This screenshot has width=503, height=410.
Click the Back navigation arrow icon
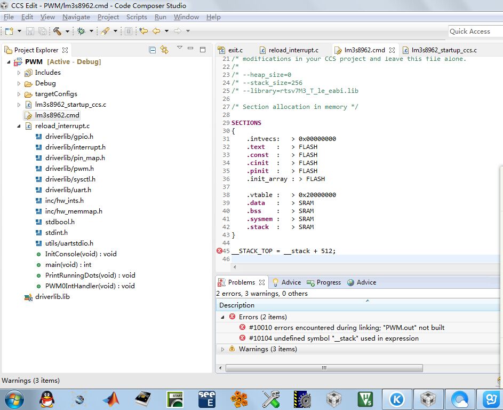(157, 31)
